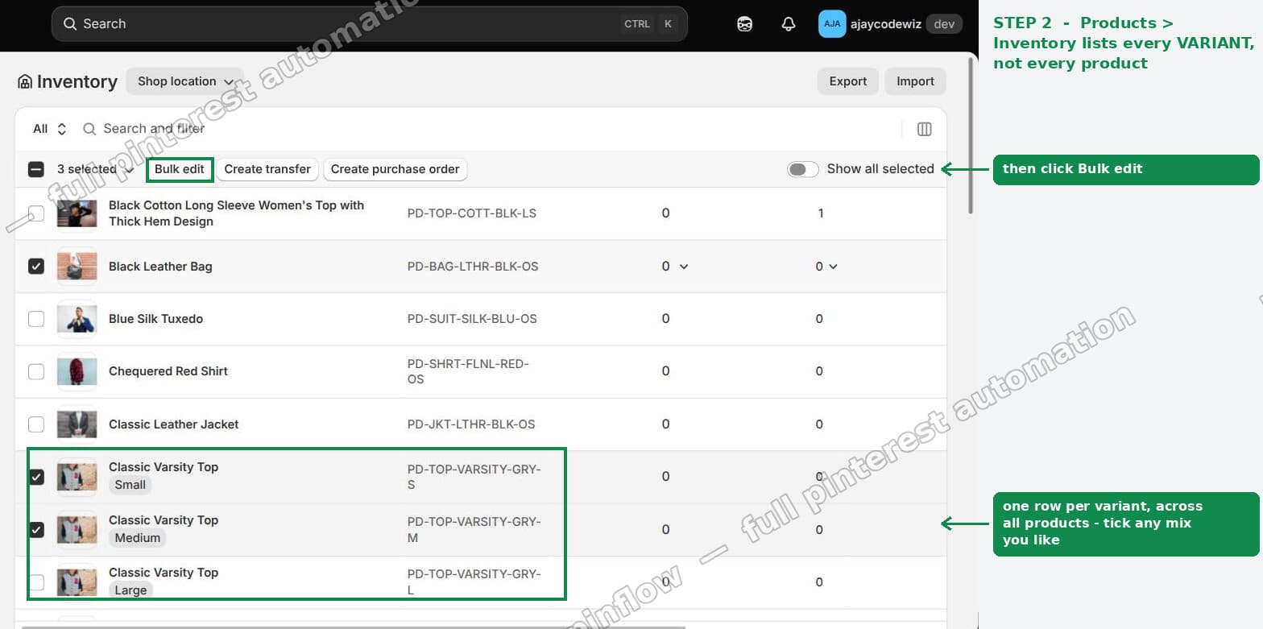This screenshot has width=1263, height=629.
Task: Click the Create transfer button
Action: 267,169
